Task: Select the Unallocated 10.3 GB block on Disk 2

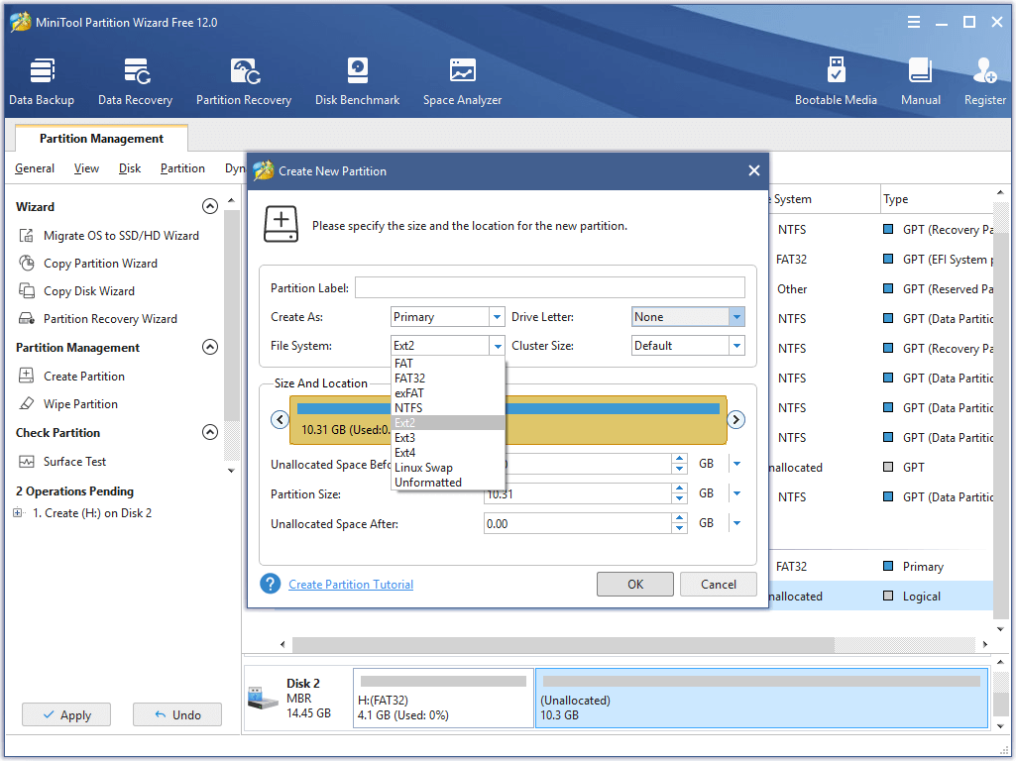Action: [x=761, y=699]
